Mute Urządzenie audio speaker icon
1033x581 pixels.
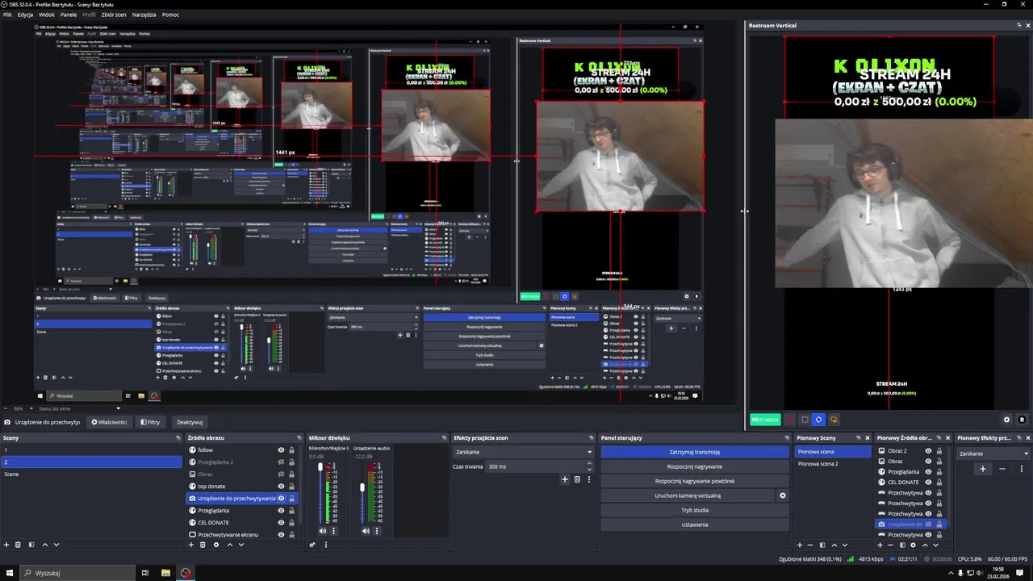(x=366, y=531)
